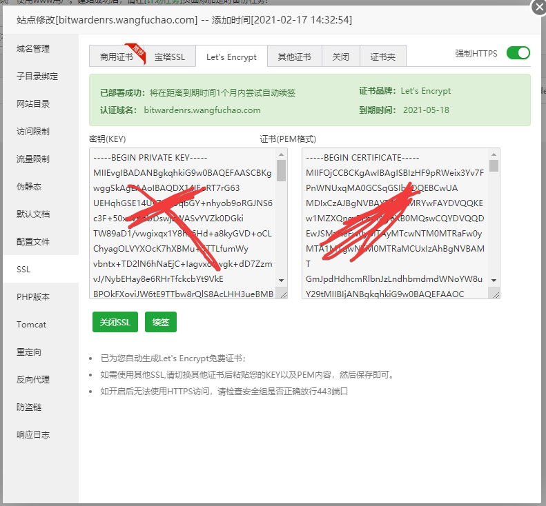Click the 关闭SSL button

click(115, 322)
